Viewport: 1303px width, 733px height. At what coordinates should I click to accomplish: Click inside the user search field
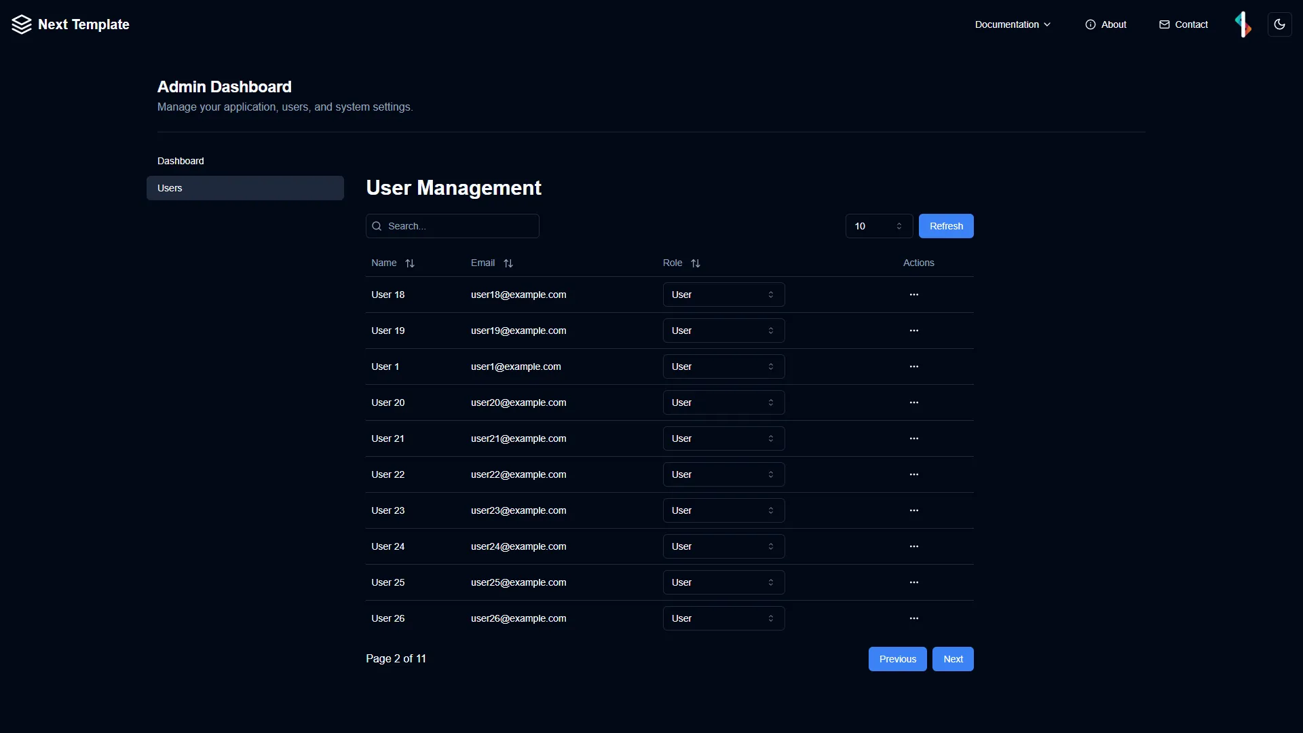452,226
